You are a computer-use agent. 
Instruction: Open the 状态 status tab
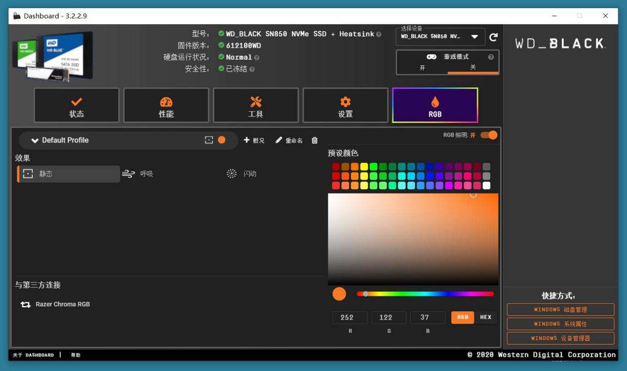coord(76,105)
